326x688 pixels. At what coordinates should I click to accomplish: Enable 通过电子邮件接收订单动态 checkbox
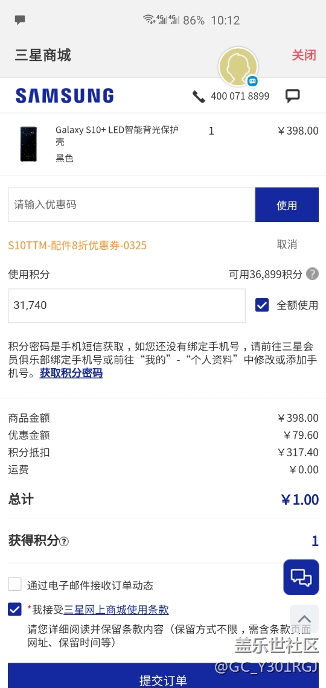point(14,584)
